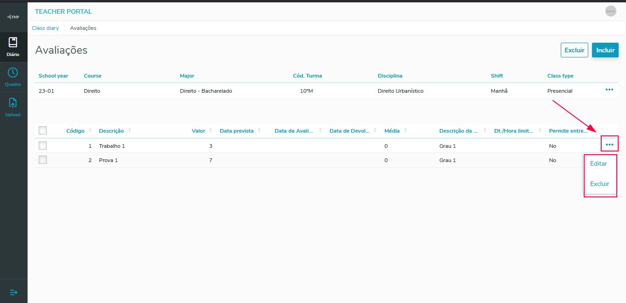Click the value 3 in the Trabalho 1 row
626x303 pixels.
point(211,146)
